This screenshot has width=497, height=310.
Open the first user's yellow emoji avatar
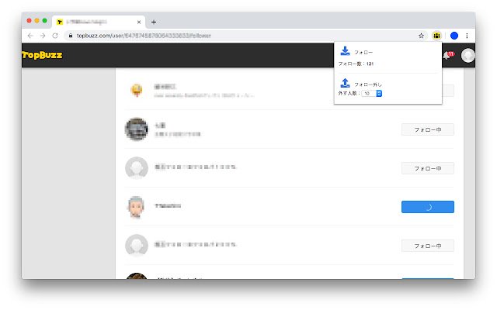[137, 90]
